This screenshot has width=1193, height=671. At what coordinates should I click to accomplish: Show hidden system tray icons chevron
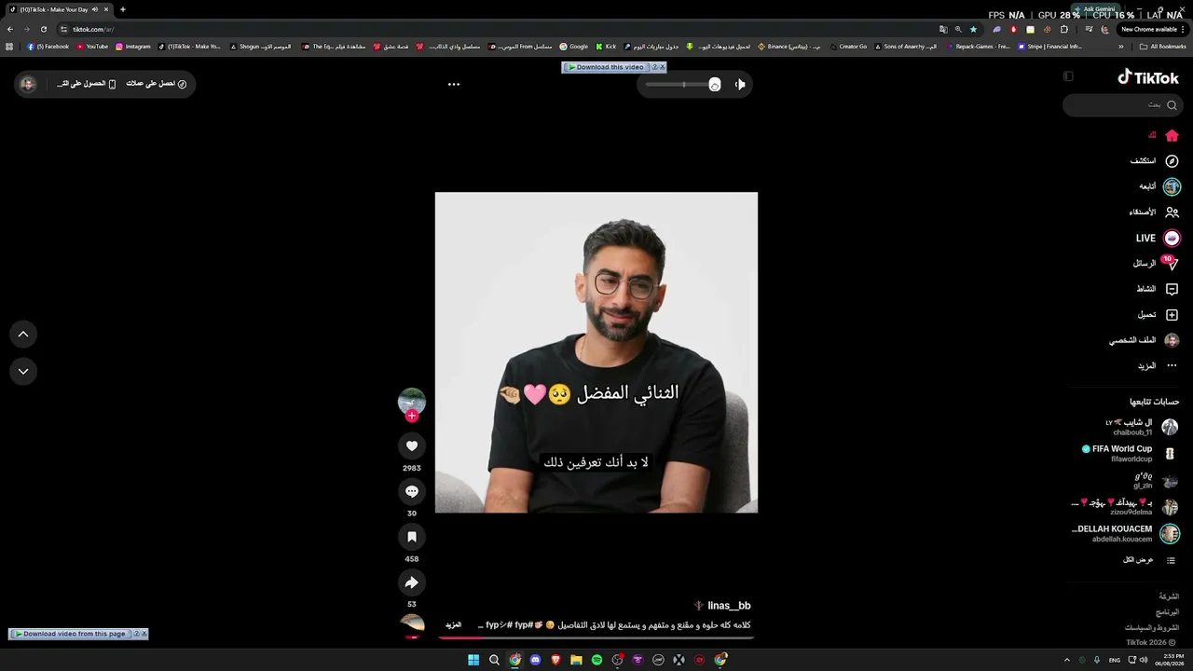pos(1067,660)
